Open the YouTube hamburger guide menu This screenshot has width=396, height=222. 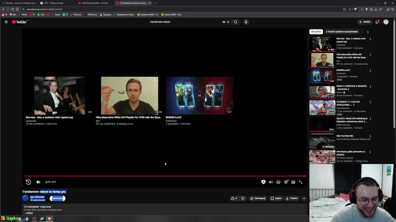(x=6, y=22)
